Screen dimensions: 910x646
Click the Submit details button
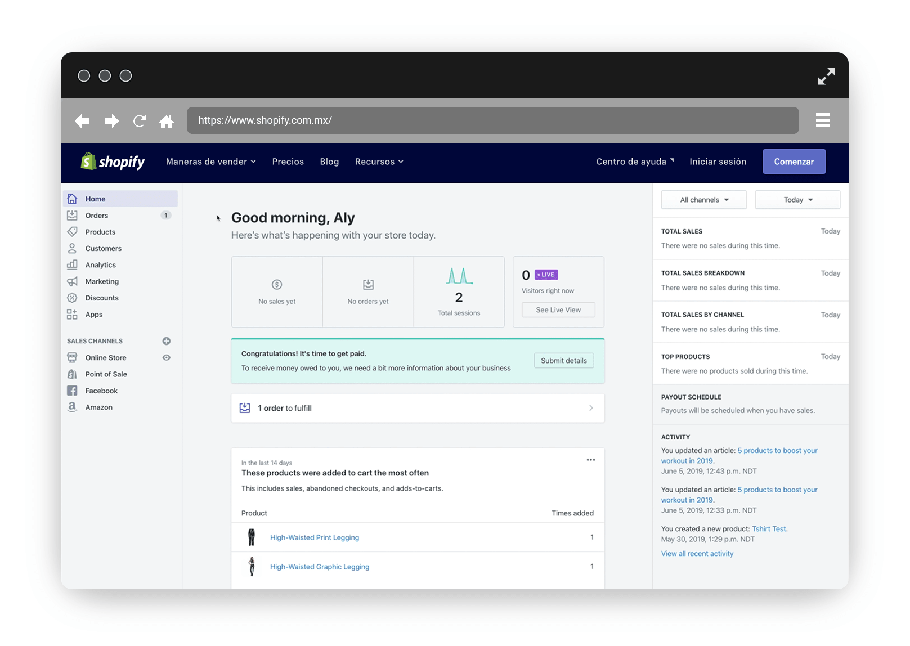(564, 361)
